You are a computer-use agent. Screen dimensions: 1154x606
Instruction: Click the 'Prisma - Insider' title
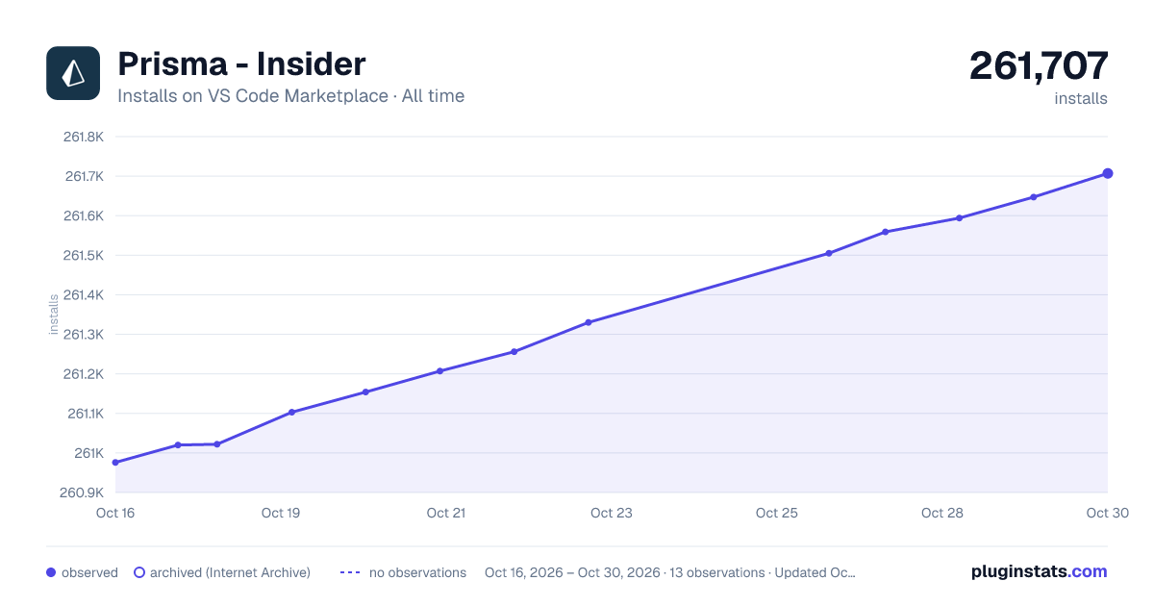coord(241,63)
